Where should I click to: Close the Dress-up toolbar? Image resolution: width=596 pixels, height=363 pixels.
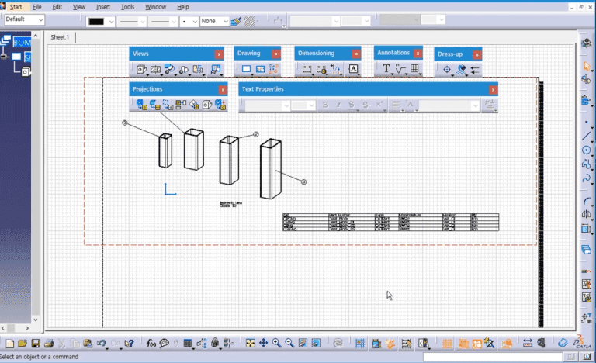click(x=477, y=54)
